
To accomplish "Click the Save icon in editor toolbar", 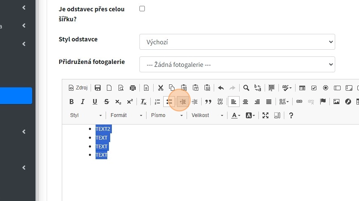I will (98, 88).
